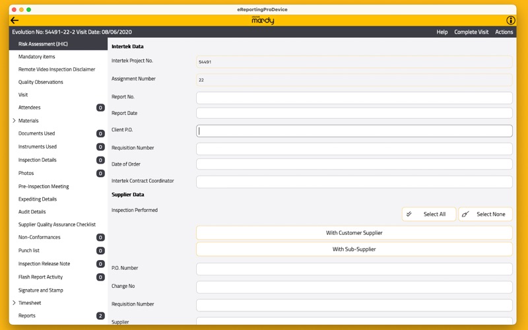Image resolution: width=528 pixels, height=330 pixels.
Task: Toggle With Sub-Supplier option
Action: tap(354, 249)
